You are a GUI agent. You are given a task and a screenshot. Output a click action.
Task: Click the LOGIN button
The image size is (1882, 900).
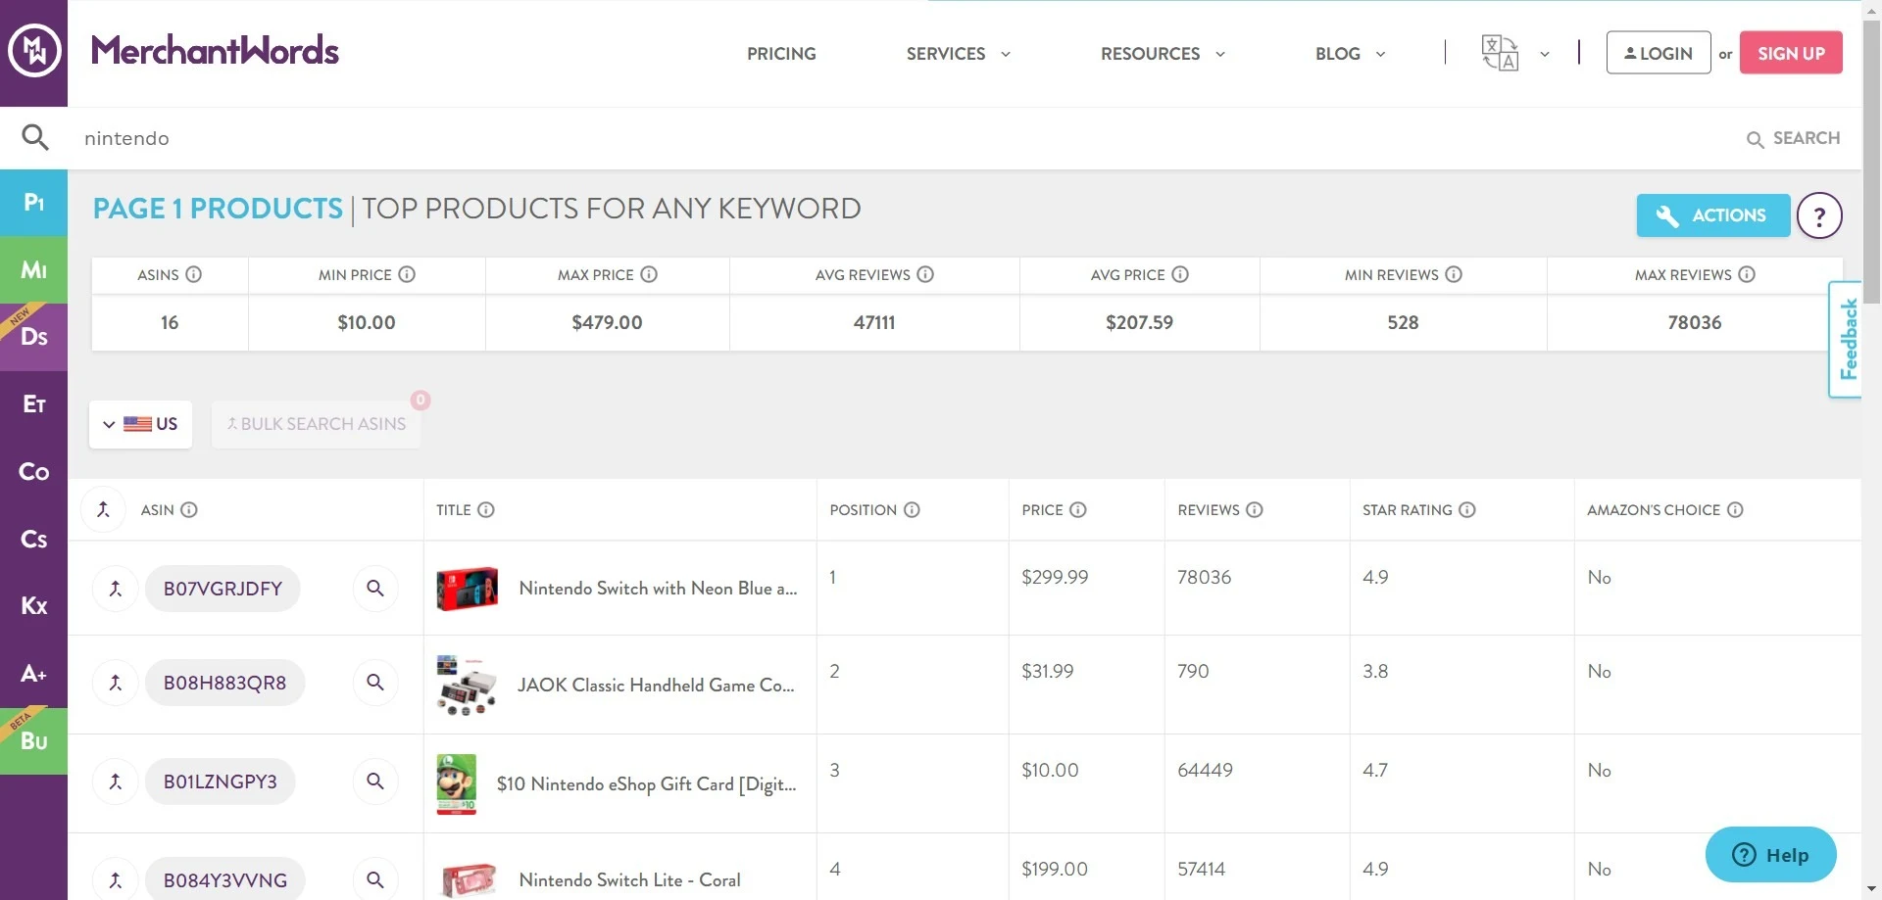pyautogui.click(x=1659, y=53)
